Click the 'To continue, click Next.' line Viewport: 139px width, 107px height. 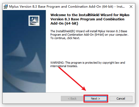click(x=65, y=38)
